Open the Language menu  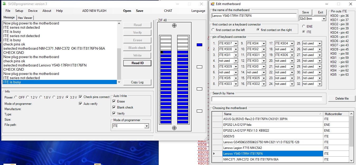[x=198, y=11]
